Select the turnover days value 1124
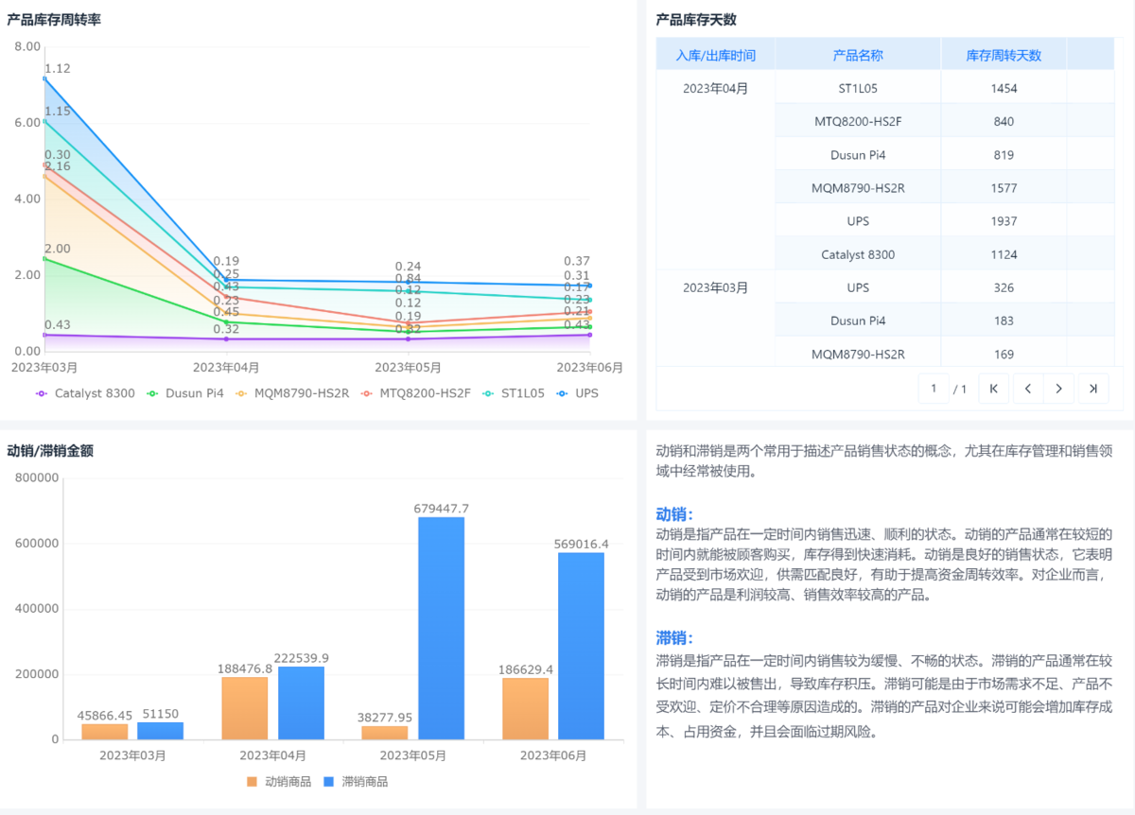 1004,254
